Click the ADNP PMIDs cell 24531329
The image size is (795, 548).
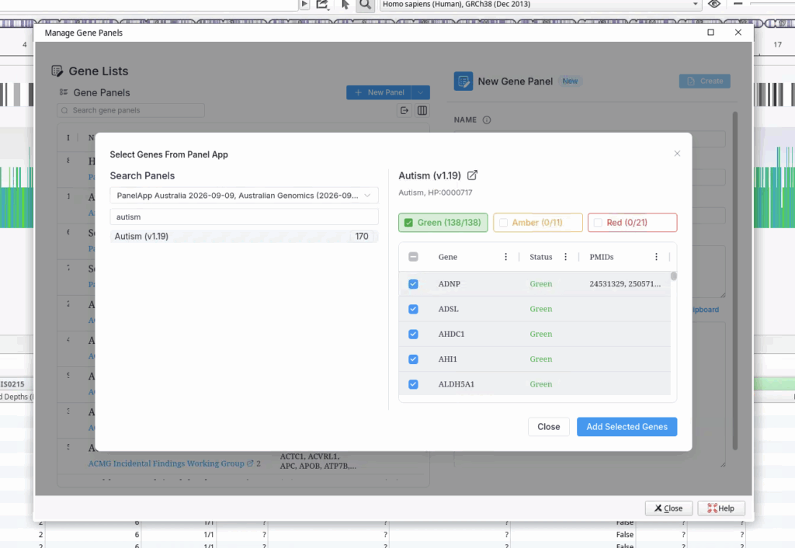(625, 284)
